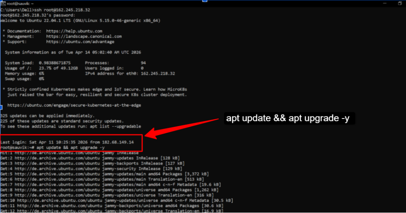This screenshot has height=213, width=406.
Task: Click the 'Users logged in: 0' entry
Action: (x=114, y=68)
